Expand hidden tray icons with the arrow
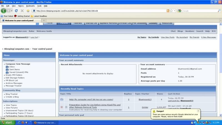 [x=195, y=123]
